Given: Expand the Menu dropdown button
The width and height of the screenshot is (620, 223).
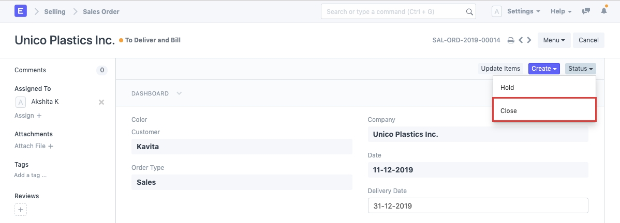Looking at the screenshot, I should pyautogui.click(x=554, y=40).
